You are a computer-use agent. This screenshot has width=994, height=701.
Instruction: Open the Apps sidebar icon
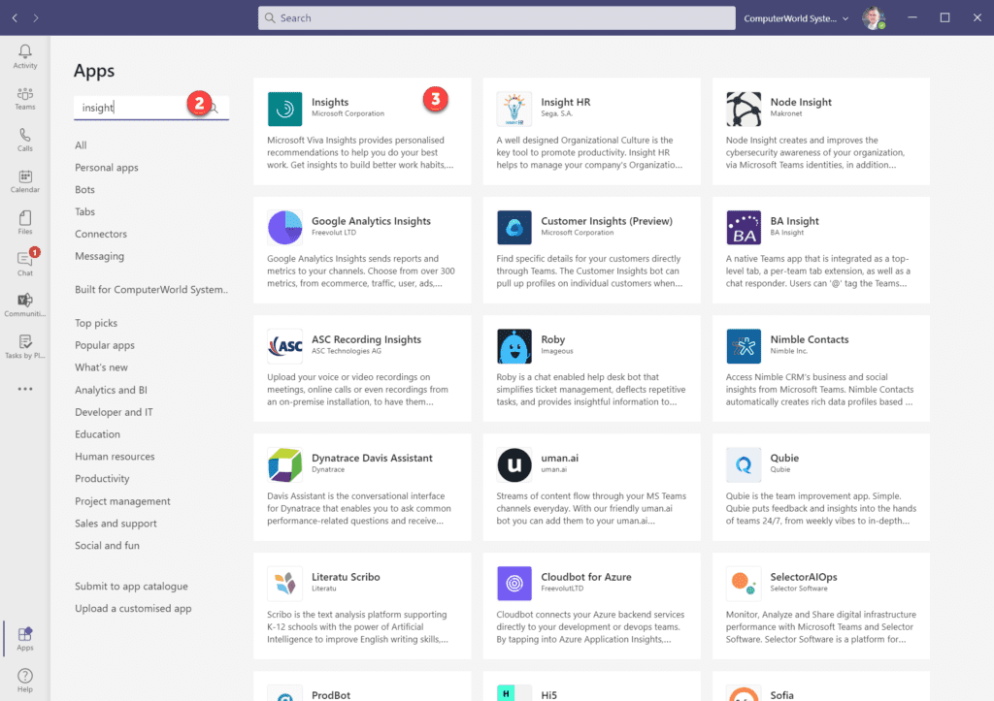(x=24, y=638)
